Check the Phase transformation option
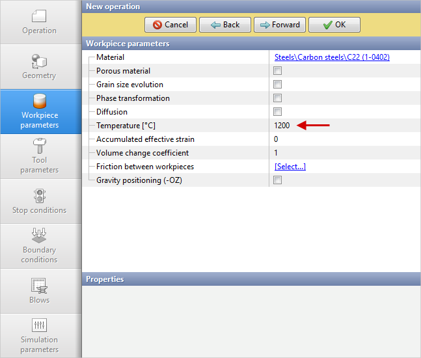 coord(278,98)
